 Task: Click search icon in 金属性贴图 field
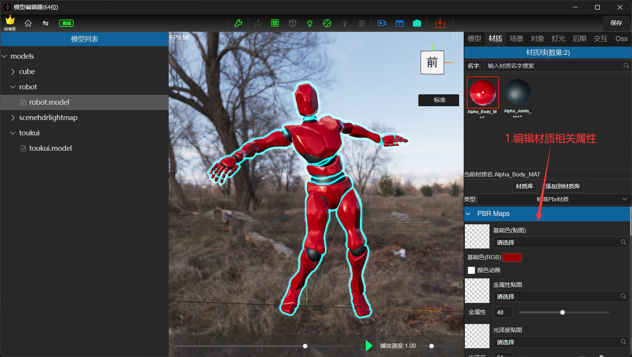(x=623, y=296)
